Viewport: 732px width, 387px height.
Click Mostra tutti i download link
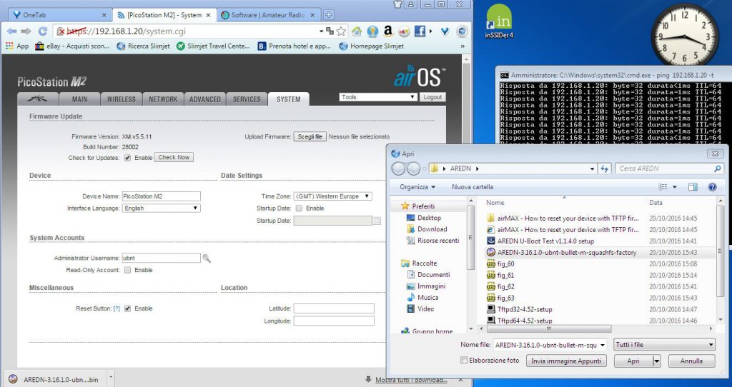click(x=411, y=380)
